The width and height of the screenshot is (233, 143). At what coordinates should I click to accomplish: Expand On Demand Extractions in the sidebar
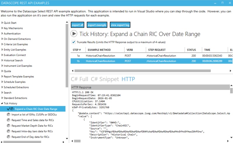tap(2, 39)
